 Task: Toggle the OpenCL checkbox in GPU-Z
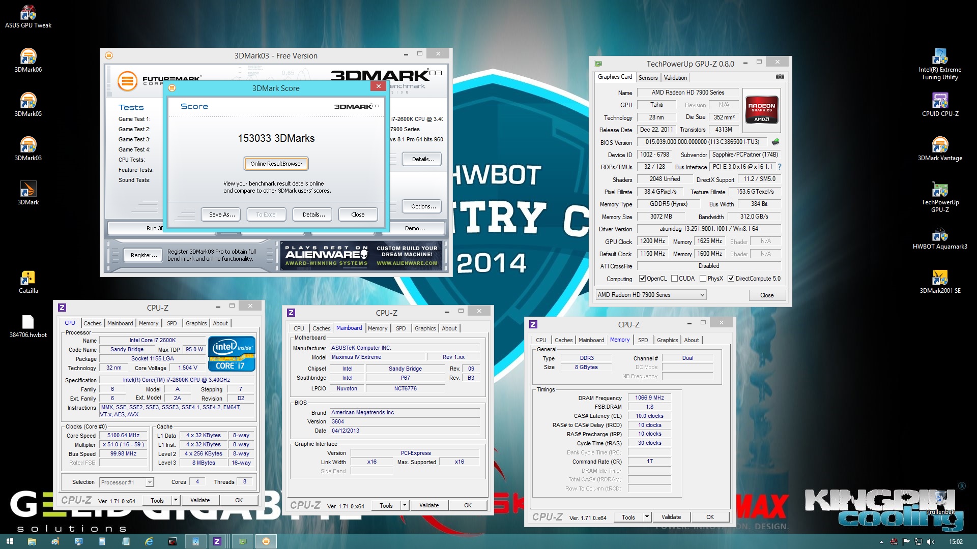click(x=642, y=279)
